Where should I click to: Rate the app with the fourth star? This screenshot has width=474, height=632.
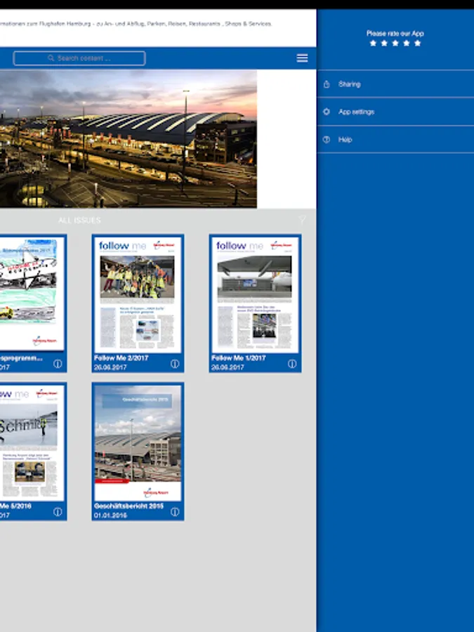click(x=407, y=43)
